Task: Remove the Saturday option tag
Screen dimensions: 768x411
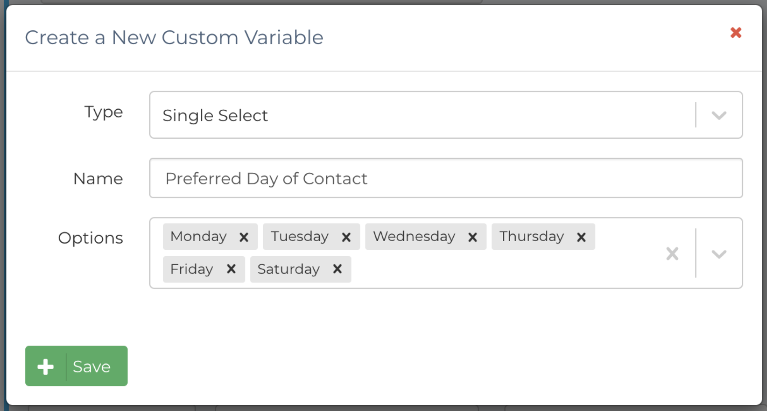Action: [x=337, y=269]
